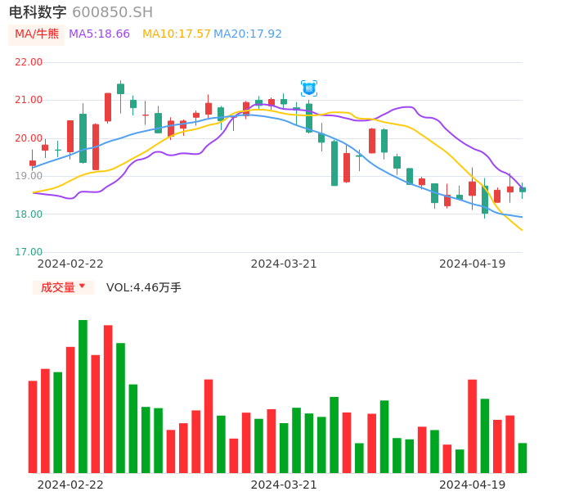Click the rightmost candlestick on the price chart

pos(523,189)
